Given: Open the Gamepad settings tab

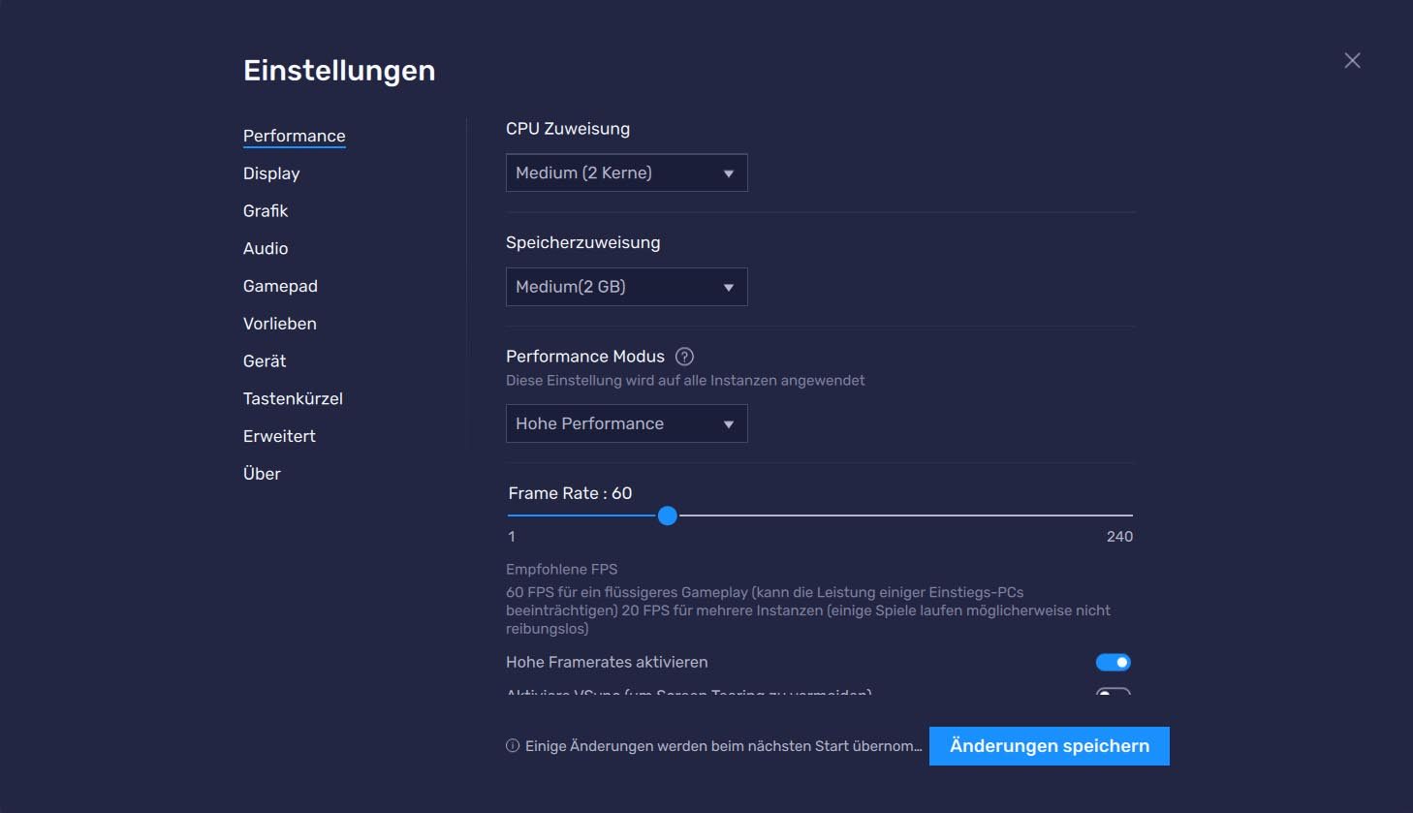Looking at the screenshot, I should 280,286.
